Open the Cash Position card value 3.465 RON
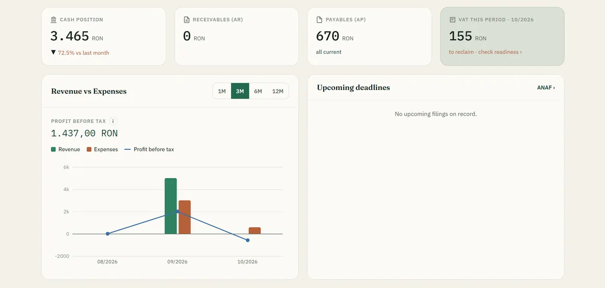Screen dimensions: 605x288 point(77,36)
